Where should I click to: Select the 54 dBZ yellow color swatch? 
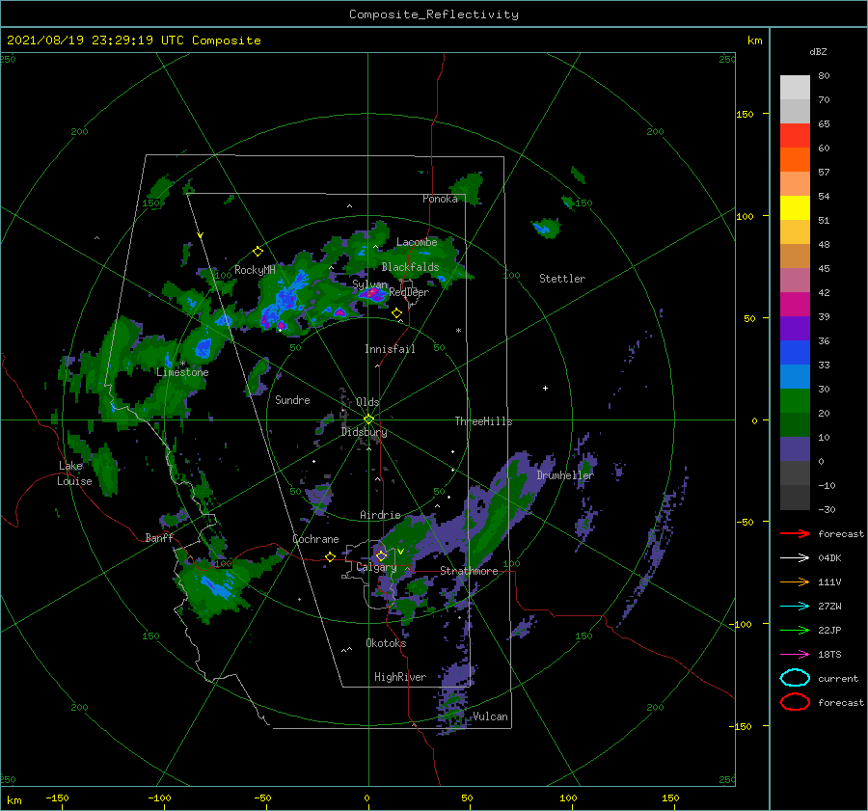point(795,208)
